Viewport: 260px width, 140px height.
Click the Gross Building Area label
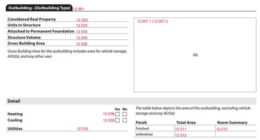(26, 43)
